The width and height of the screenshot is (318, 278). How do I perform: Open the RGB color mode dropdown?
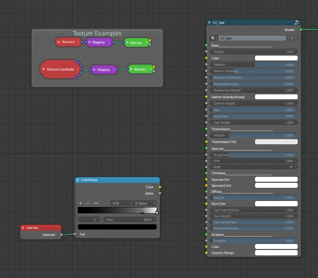(x=122, y=203)
